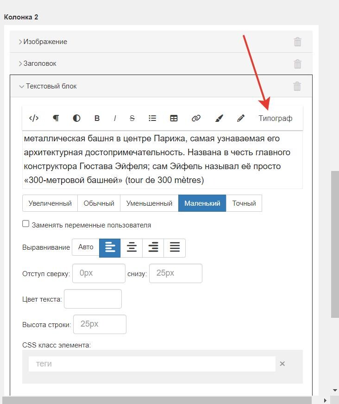Enable Заменять переменные пользователя checkbox
The height and width of the screenshot is (404, 339).
(x=26, y=224)
